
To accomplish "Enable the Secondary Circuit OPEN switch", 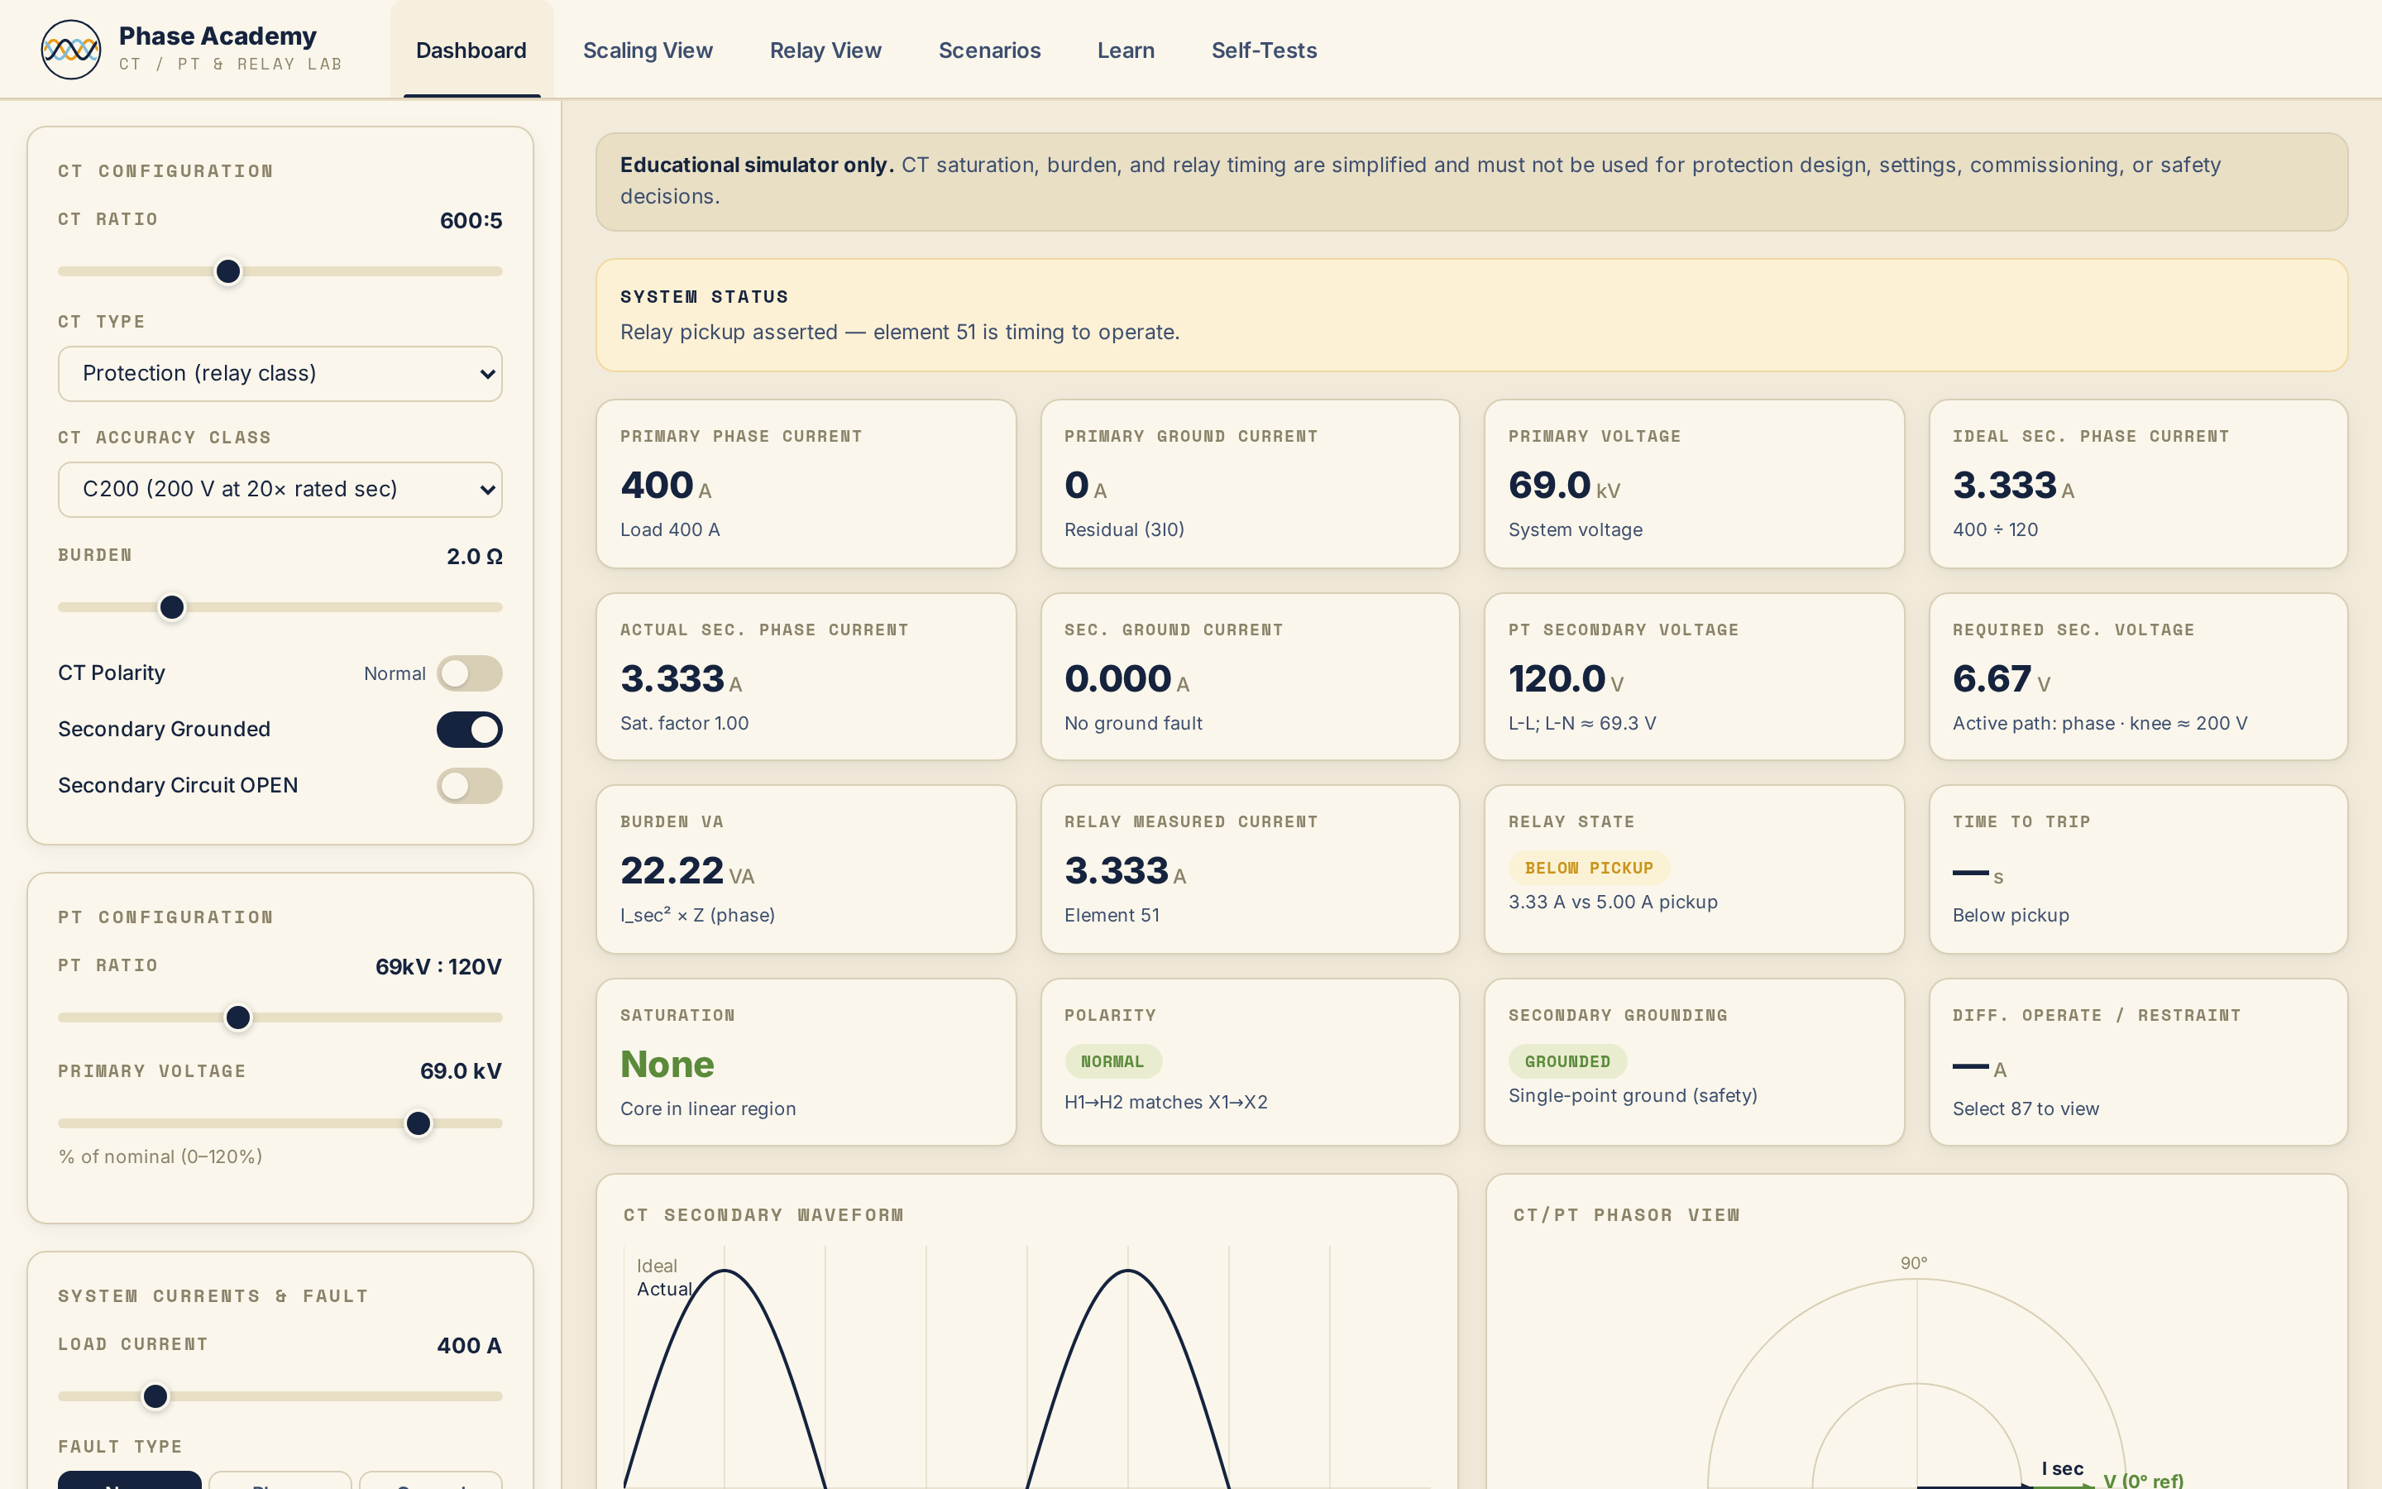I will [470, 786].
